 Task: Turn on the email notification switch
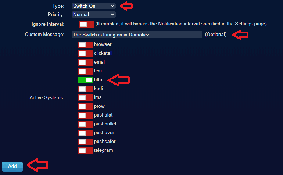[85, 63]
